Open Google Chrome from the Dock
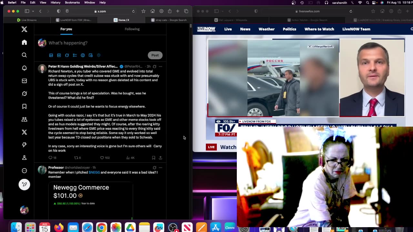This screenshot has height=232, width=413. point(101,227)
